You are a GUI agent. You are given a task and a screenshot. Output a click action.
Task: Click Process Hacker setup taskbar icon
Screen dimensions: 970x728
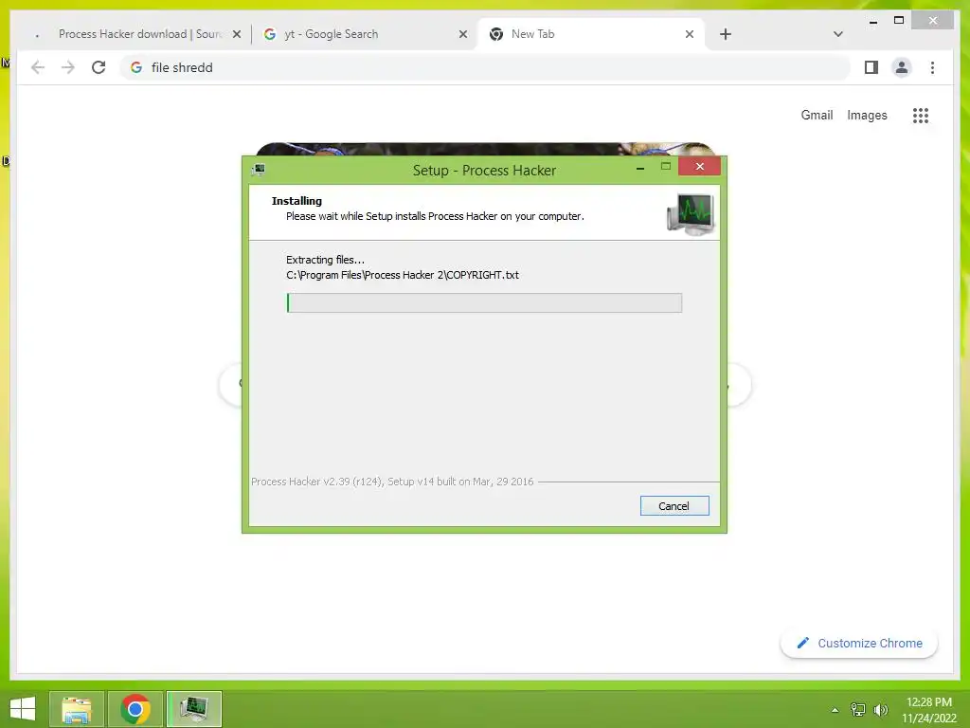193,709
